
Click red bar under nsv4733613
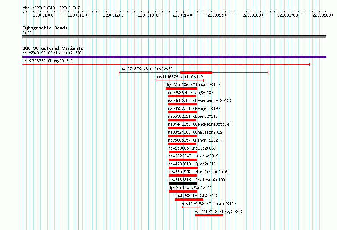click(x=183, y=168)
